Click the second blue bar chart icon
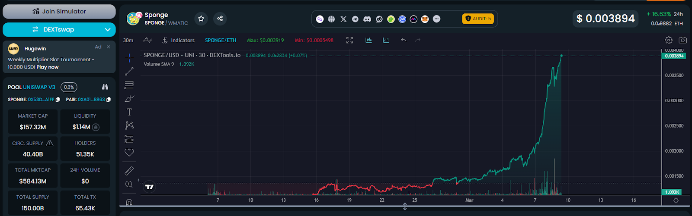The image size is (692, 216). [386, 40]
